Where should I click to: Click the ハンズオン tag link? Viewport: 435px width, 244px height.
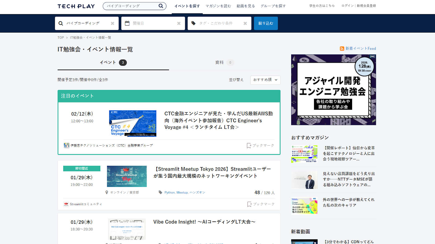(197, 192)
